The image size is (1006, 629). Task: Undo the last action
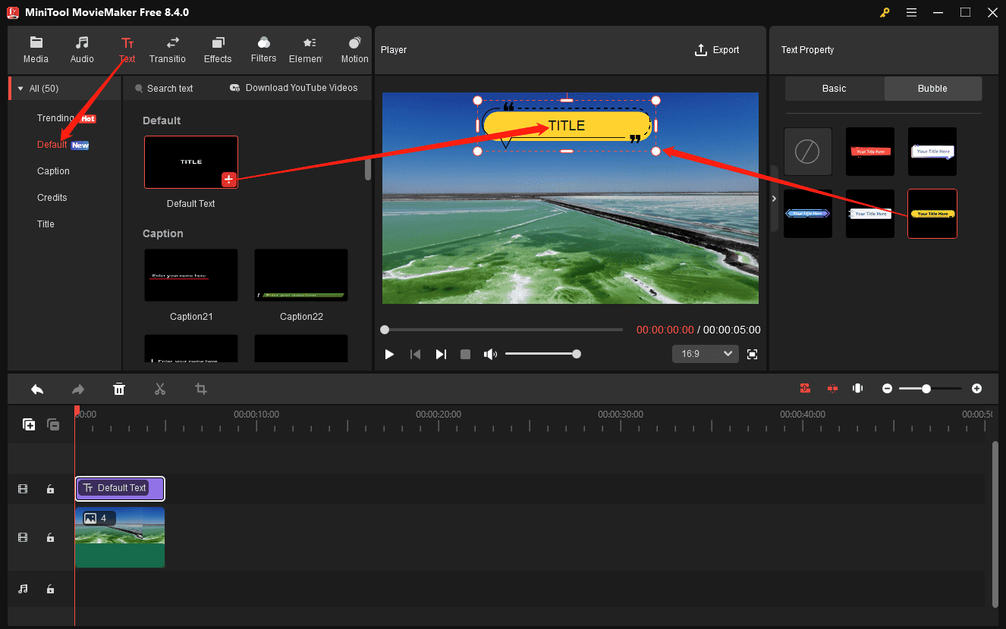tap(36, 389)
